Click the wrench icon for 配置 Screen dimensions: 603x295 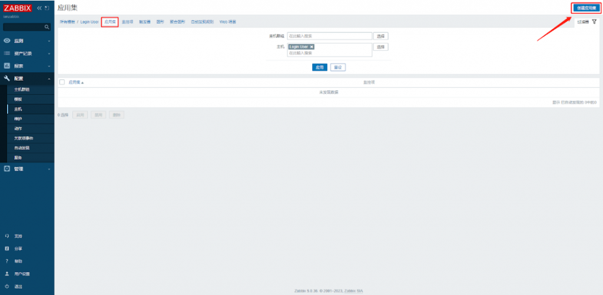(x=7, y=78)
